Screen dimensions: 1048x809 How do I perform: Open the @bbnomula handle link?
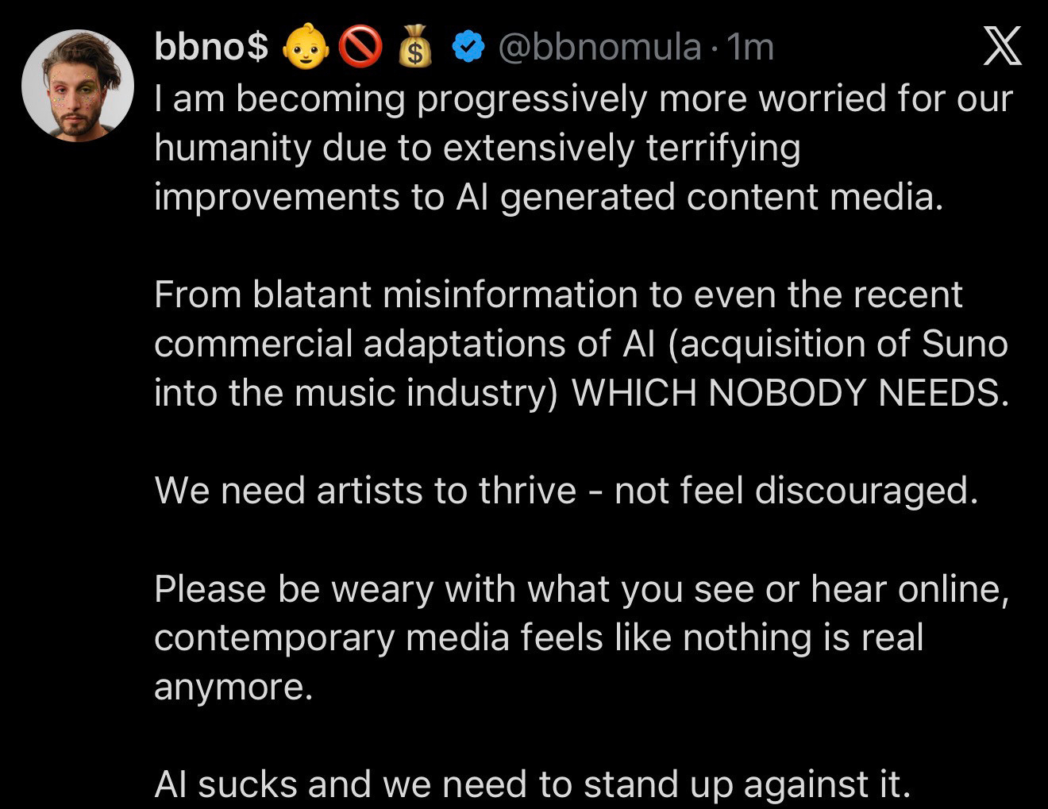pyautogui.click(x=599, y=48)
